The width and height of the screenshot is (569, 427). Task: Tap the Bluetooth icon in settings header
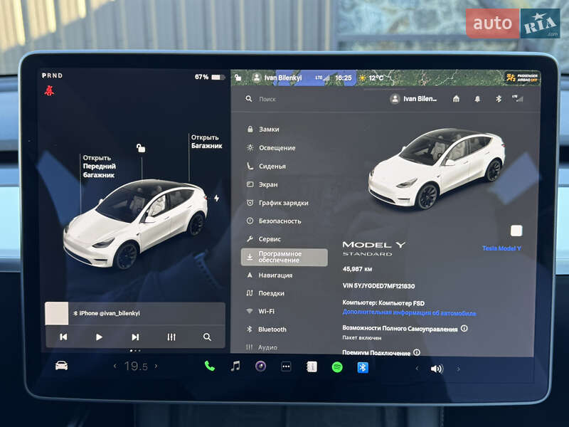(499, 99)
